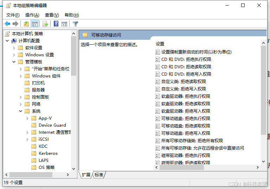The image size is (270, 189).
Task: Click settings list horizontal scroll-right arrow
Action: point(258,167)
